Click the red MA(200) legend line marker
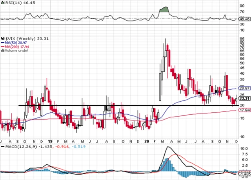This screenshot has height=180, width=251. pos(2,46)
